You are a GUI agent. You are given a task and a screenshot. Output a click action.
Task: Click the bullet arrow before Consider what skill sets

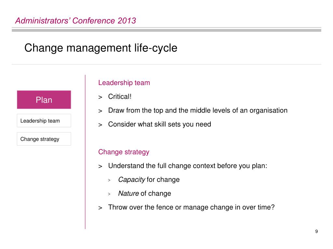point(100,125)
